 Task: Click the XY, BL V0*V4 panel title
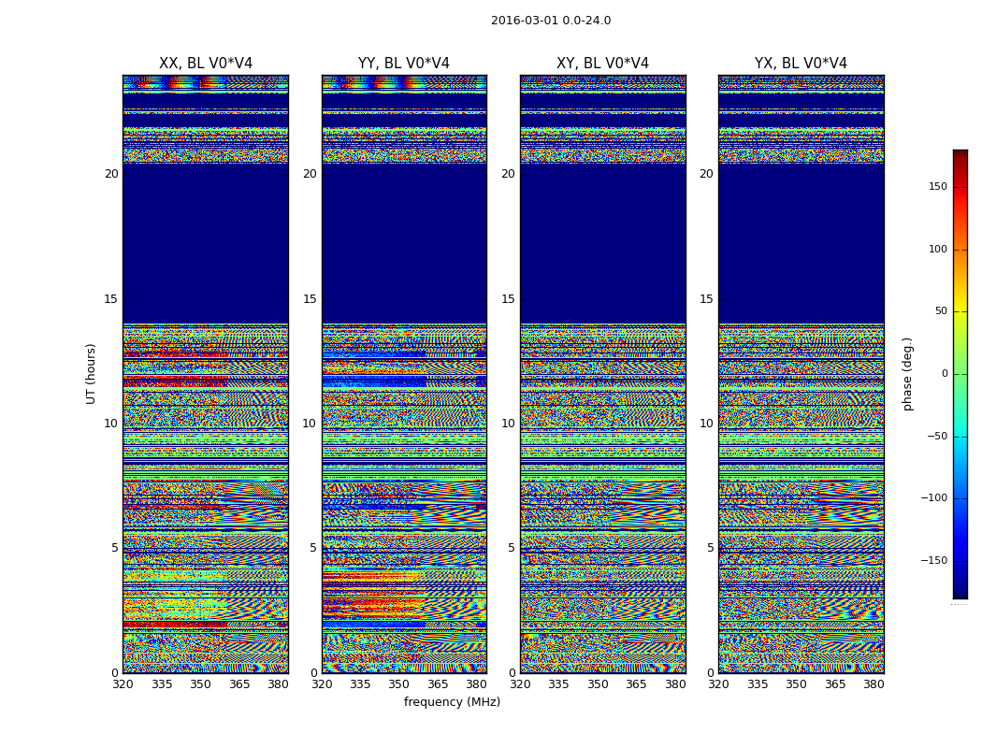(x=602, y=64)
